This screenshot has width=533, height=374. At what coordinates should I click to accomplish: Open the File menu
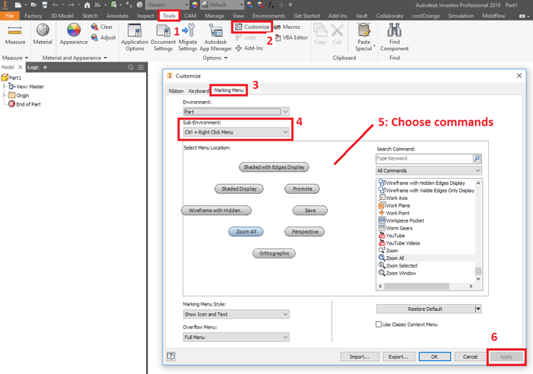coord(10,16)
